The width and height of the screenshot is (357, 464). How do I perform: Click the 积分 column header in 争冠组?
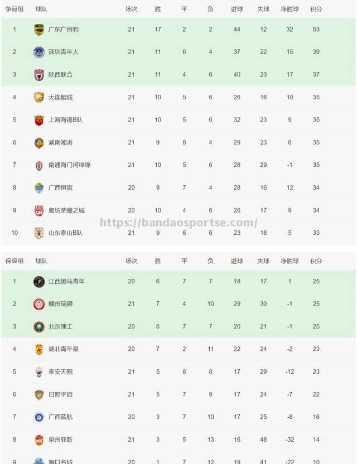pos(316,9)
